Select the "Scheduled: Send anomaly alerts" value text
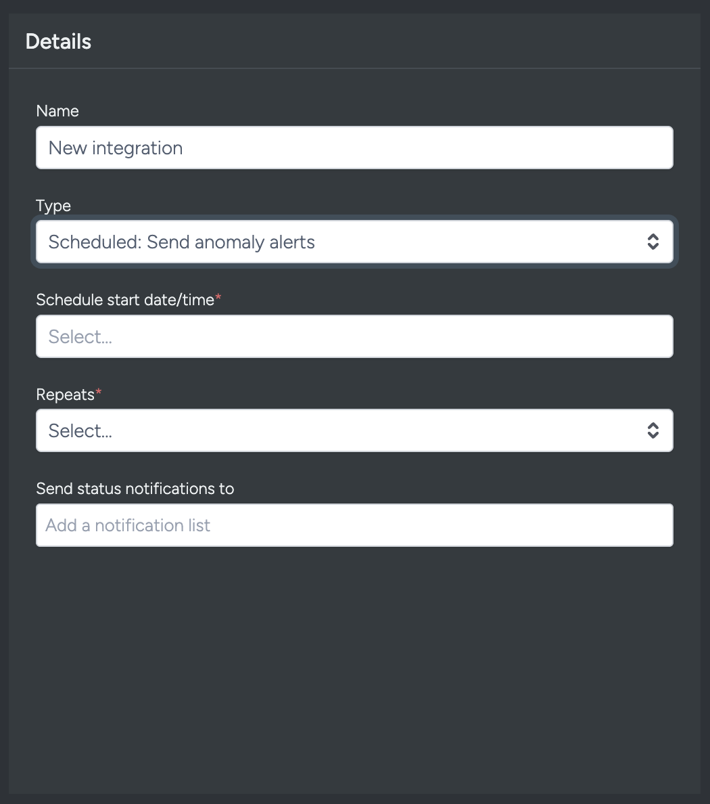The image size is (710, 804). [x=182, y=242]
